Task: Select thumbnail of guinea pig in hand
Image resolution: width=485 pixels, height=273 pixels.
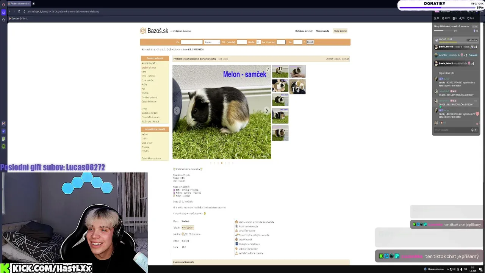Action: pyautogui.click(x=297, y=71)
